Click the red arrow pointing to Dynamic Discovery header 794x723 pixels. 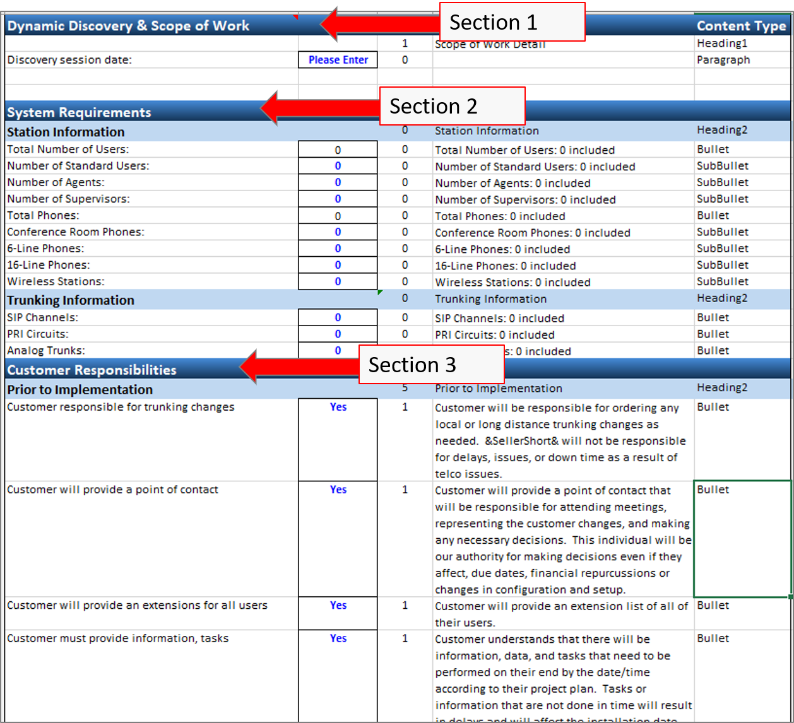(x=379, y=25)
